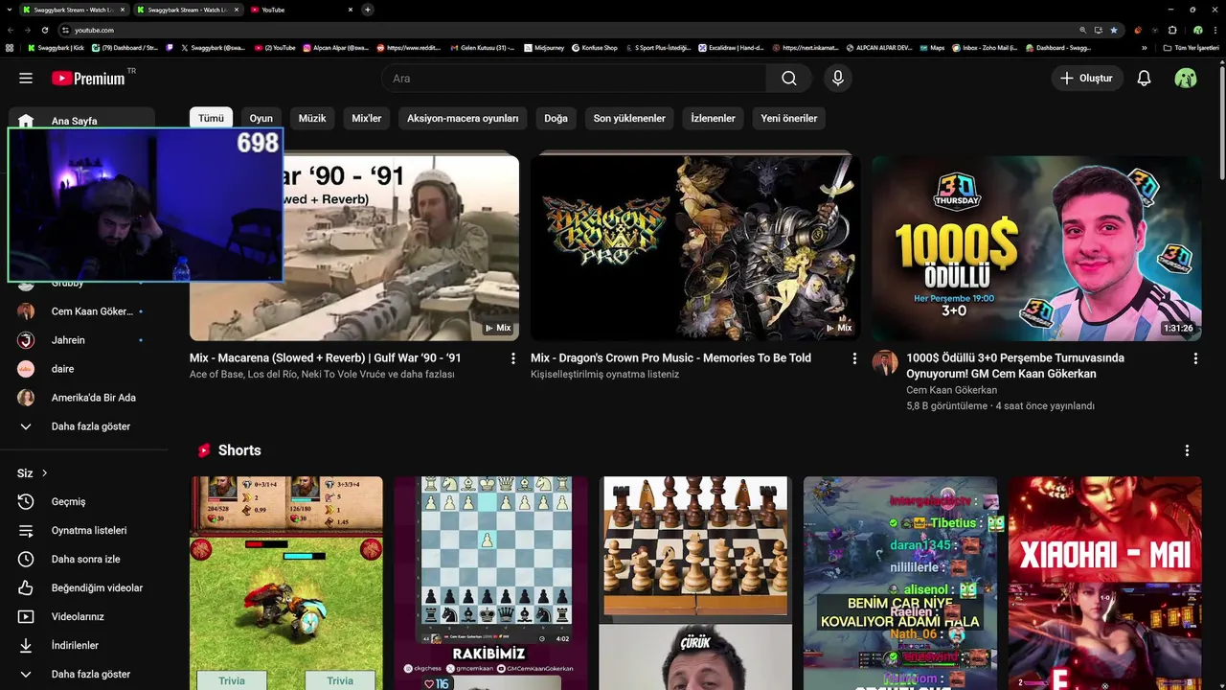Image resolution: width=1226 pixels, height=690 pixels.
Task: Start voice search with the microphone icon
Action: [x=838, y=79]
